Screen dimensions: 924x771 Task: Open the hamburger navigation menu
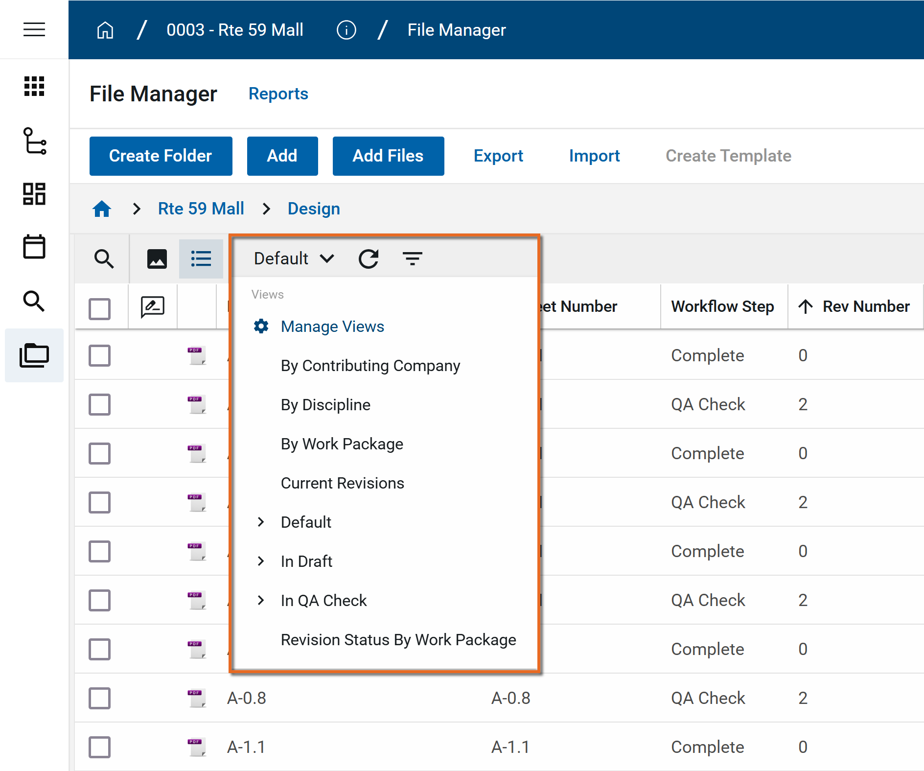(x=34, y=29)
